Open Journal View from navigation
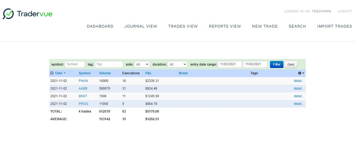The image size is (356, 165). [x=141, y=26]
